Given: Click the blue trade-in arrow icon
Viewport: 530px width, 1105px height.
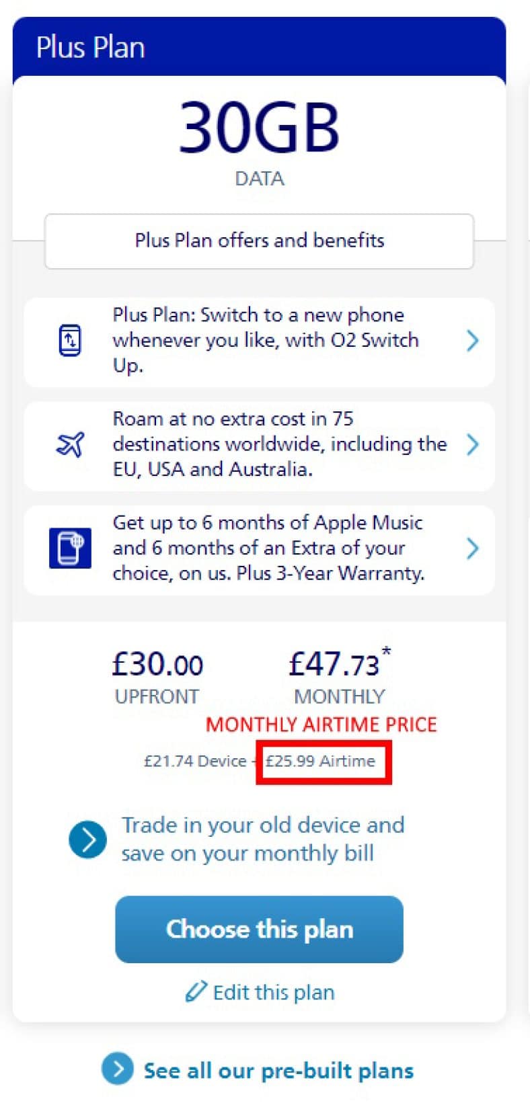Looking at the screenshot, I should (x=87, y=839).
